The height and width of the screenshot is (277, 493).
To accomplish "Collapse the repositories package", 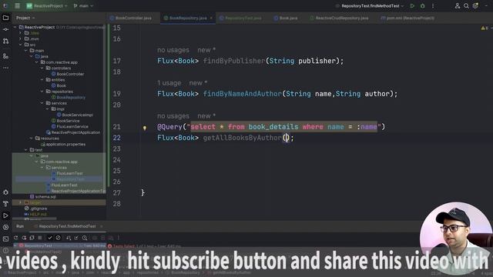I will point(42,92).
